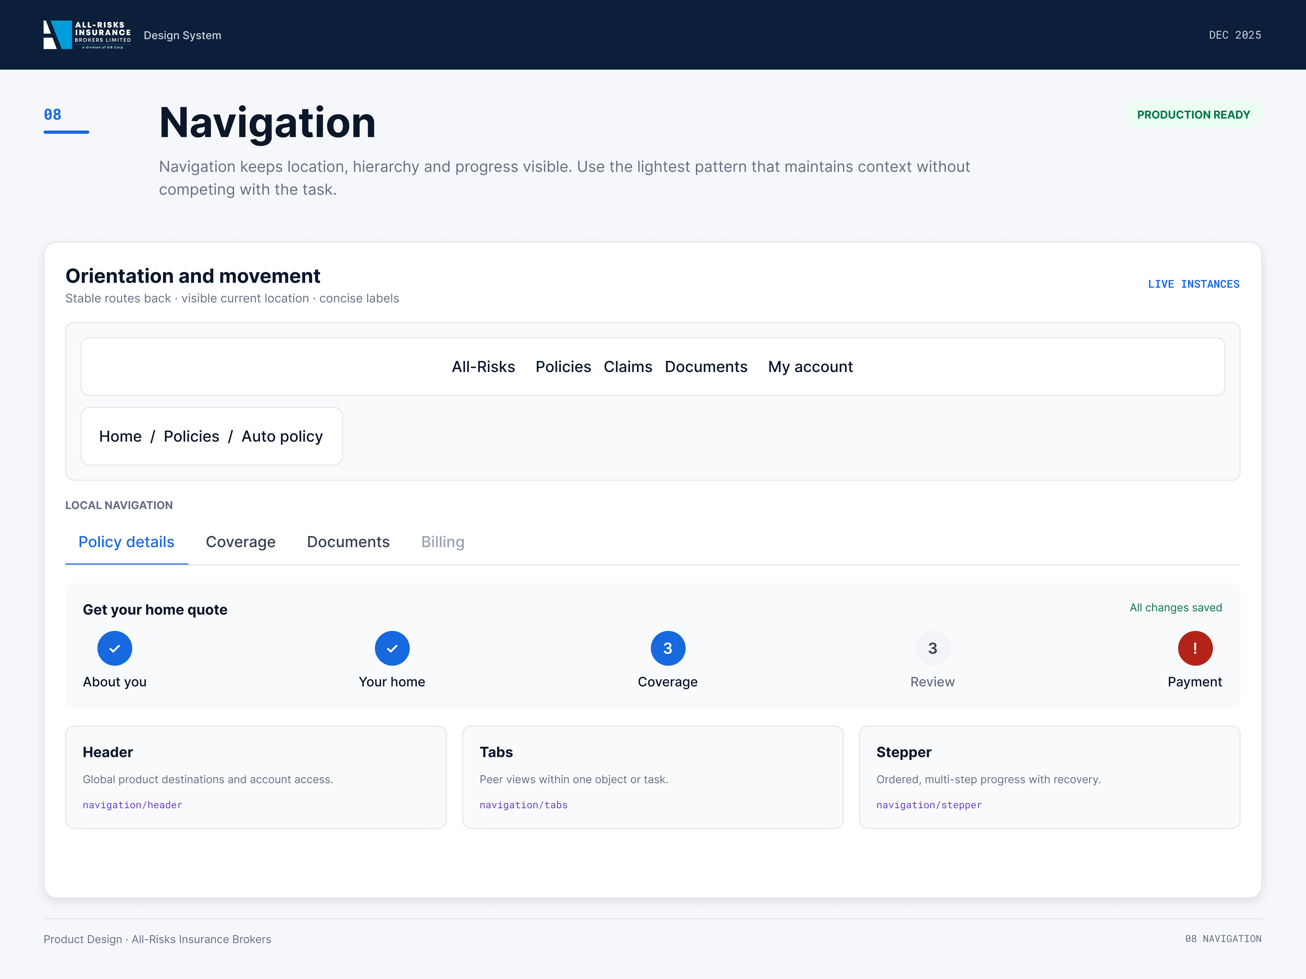Viewport: 1306px width, 979px height.
Task: Click the 08 section number
Action: point(53,114)
